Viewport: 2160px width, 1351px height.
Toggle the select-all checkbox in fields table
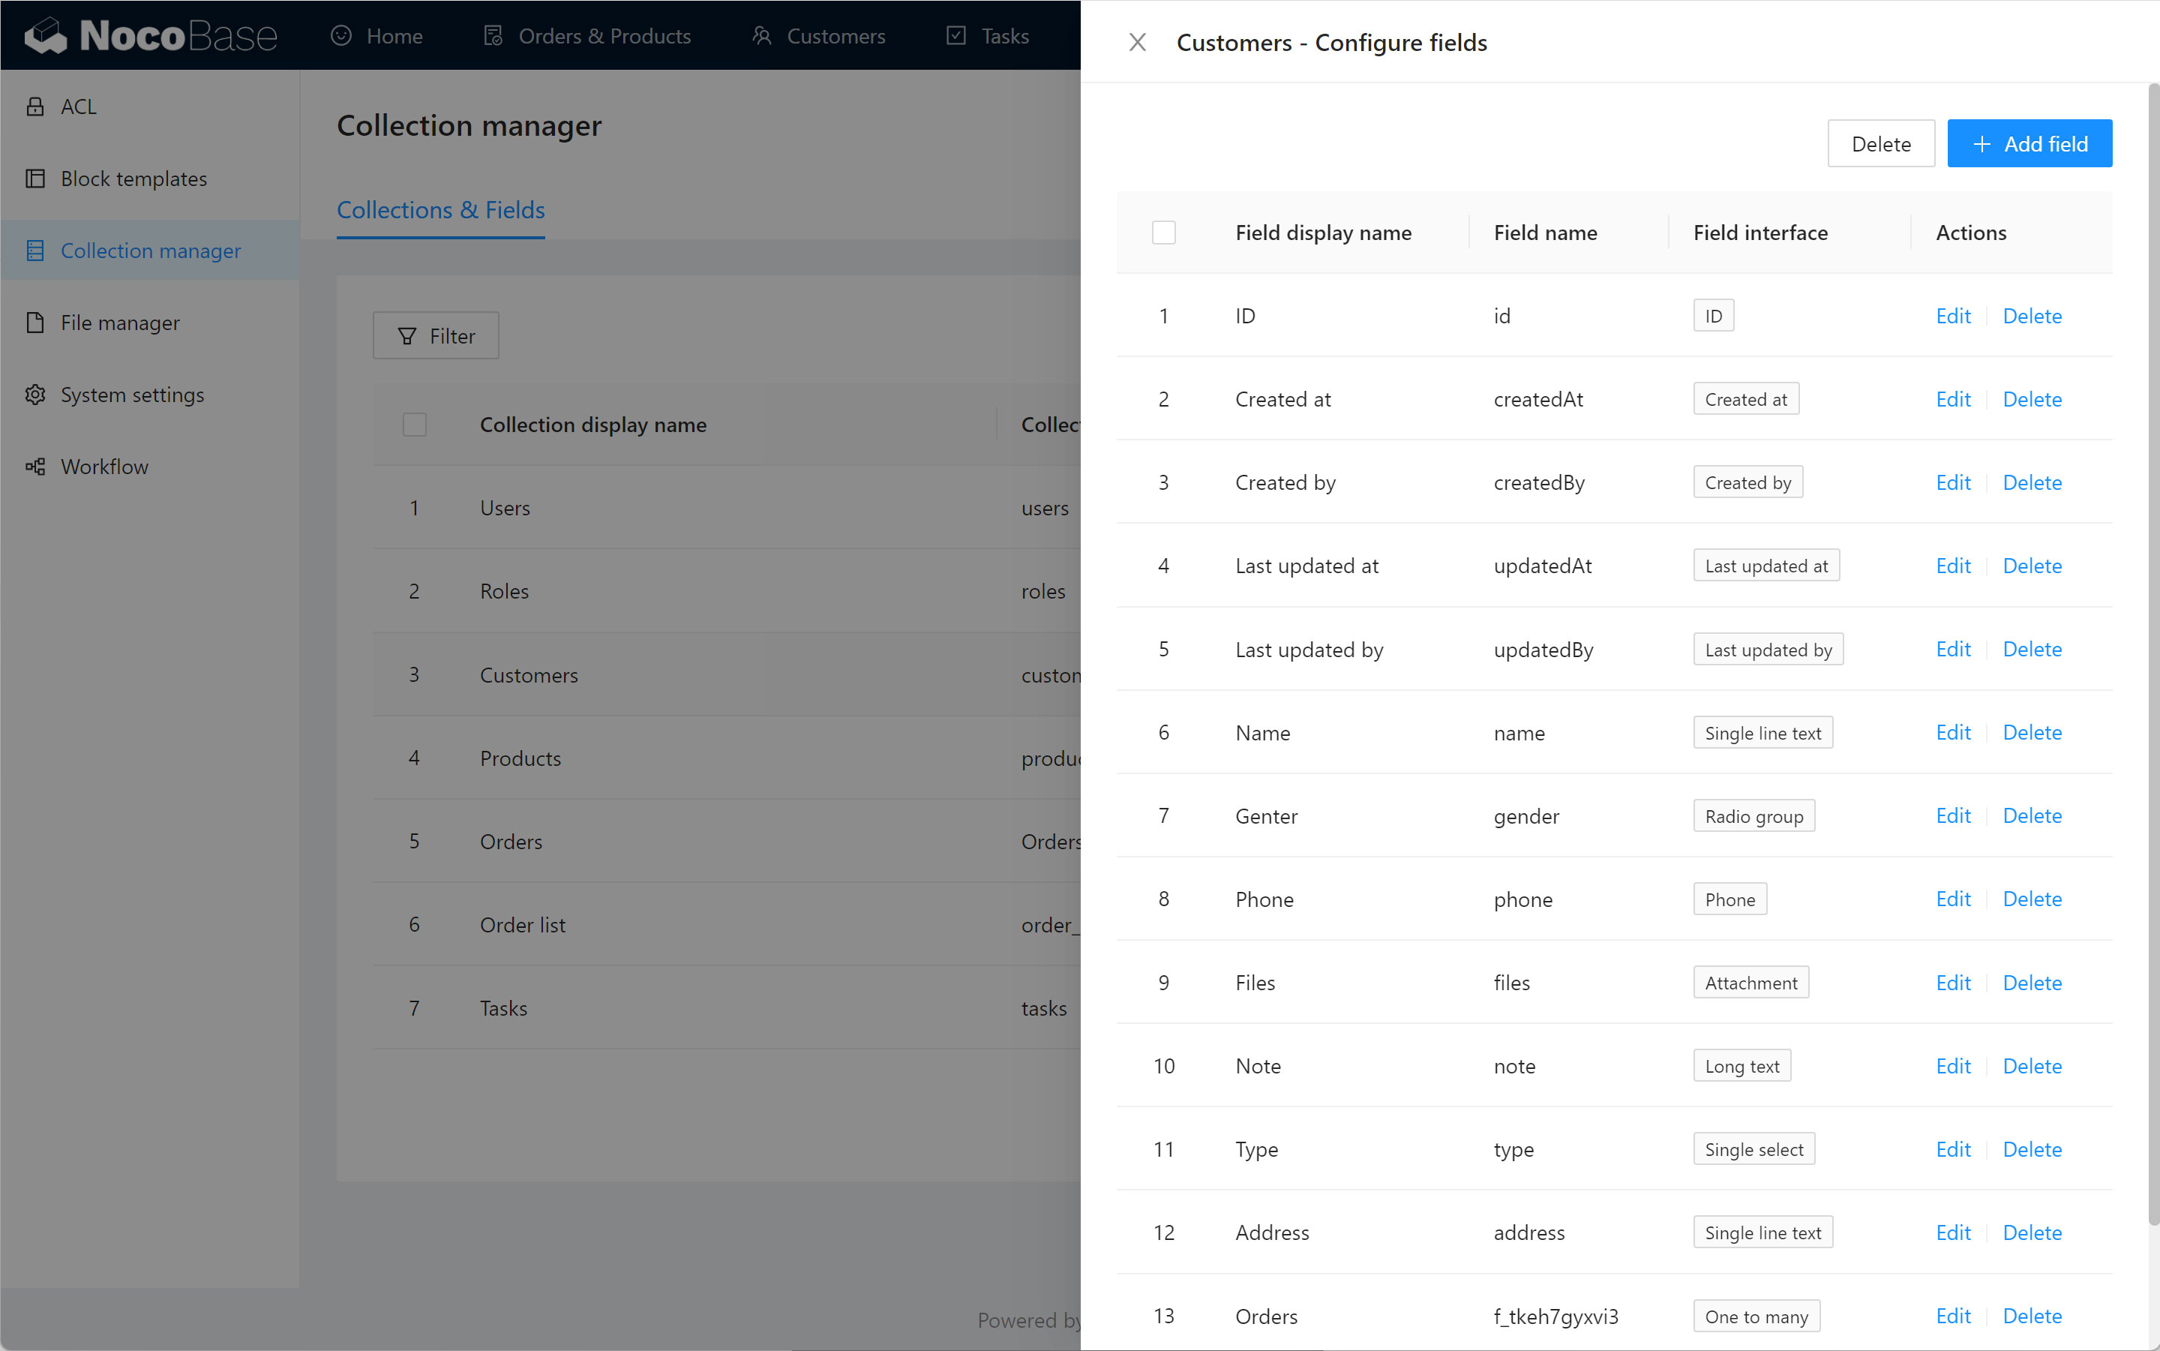click(1163, 233)
